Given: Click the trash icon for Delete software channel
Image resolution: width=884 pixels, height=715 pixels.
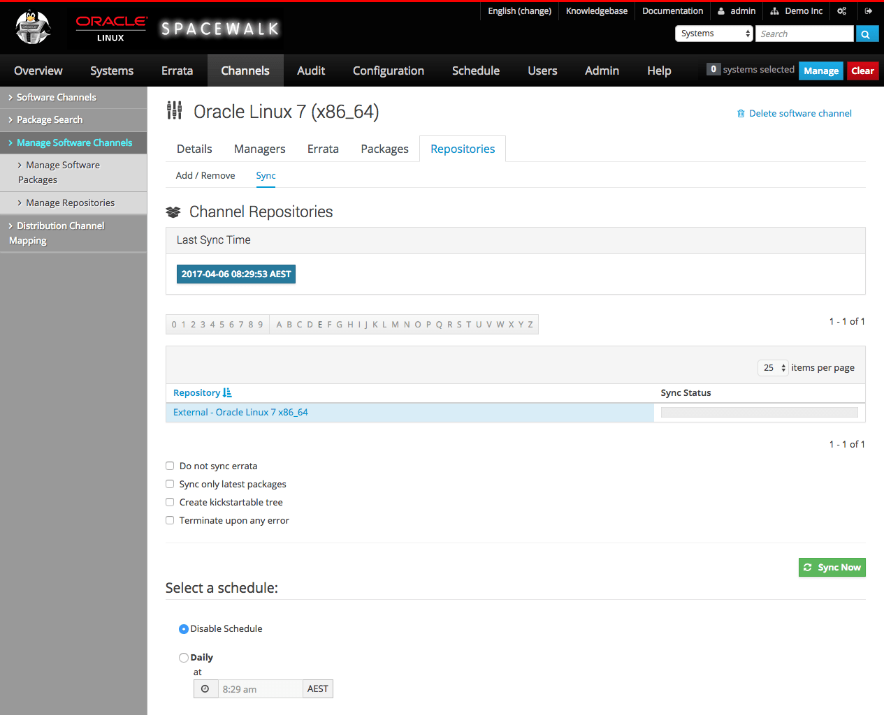Looking at the screenshot, I should [x=741, y=114].
